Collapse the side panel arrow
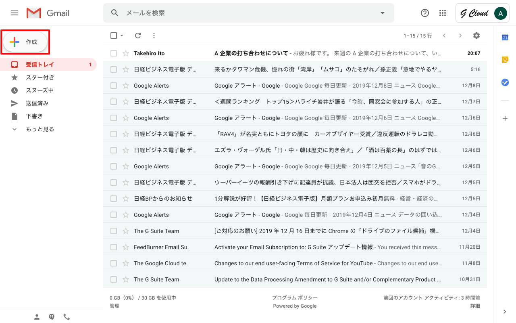The height and width of the screenshot is (323, 516). pos(505,312)
